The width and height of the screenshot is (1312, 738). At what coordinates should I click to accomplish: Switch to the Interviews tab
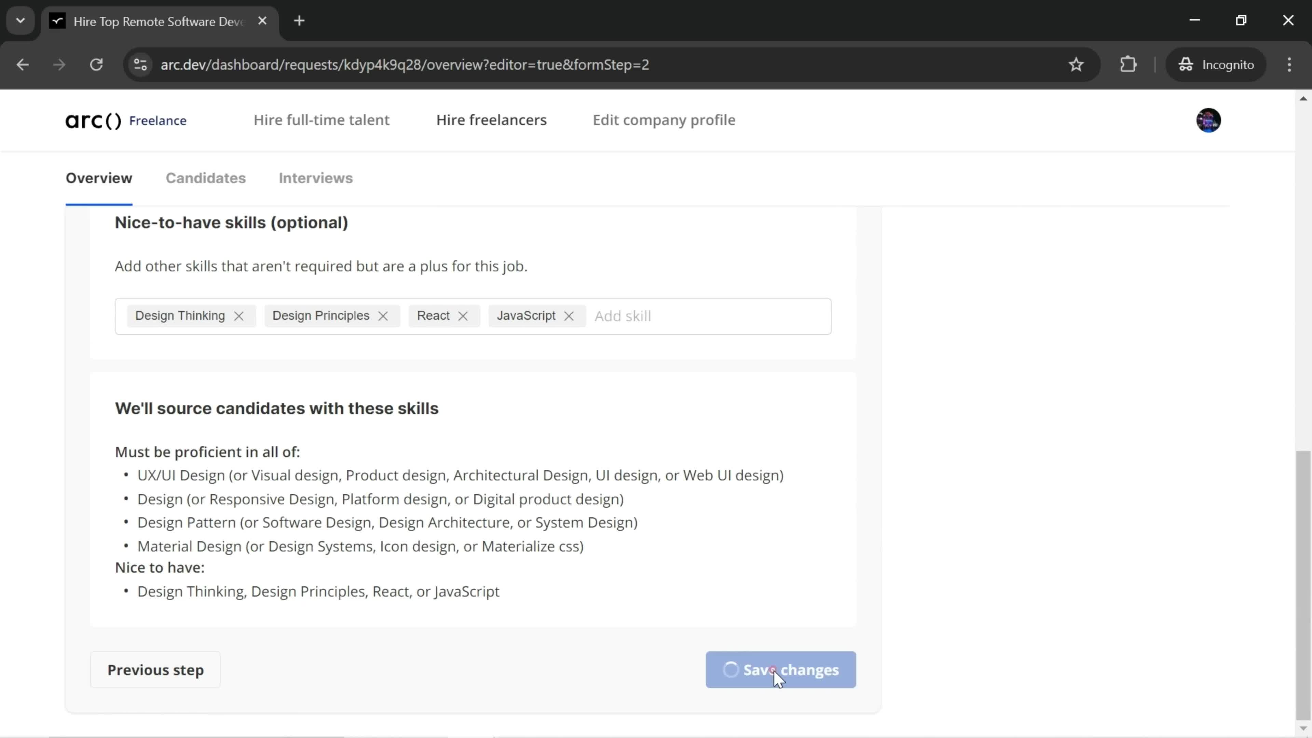(314, 178)
